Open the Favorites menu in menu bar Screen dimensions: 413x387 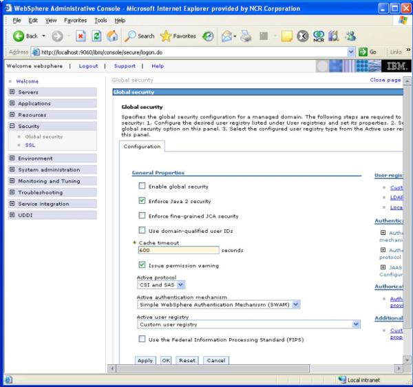tap(75, 20)
